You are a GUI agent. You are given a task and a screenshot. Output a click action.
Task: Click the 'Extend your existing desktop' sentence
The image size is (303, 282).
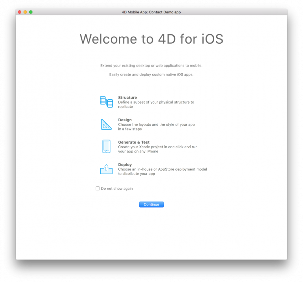[x=151, y=66]
